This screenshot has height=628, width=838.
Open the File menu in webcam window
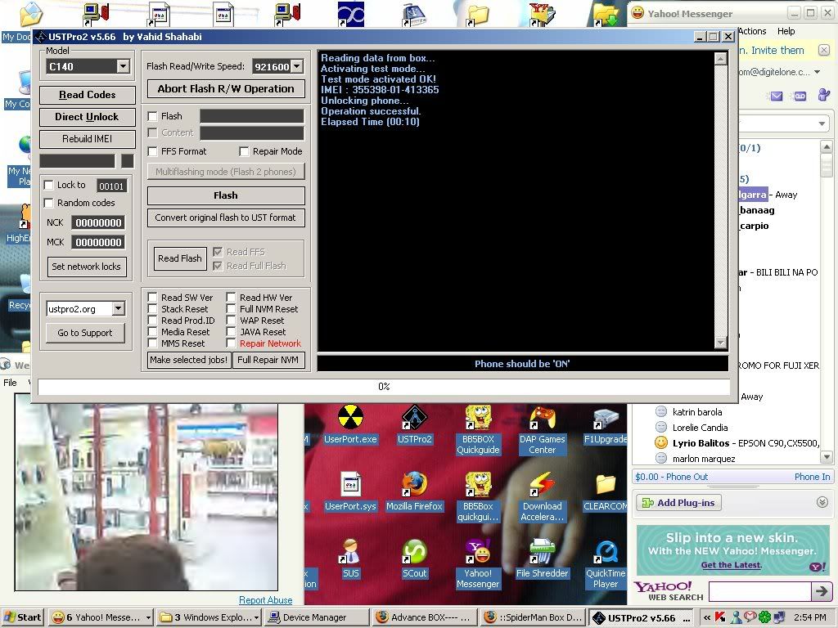point(10,383)
